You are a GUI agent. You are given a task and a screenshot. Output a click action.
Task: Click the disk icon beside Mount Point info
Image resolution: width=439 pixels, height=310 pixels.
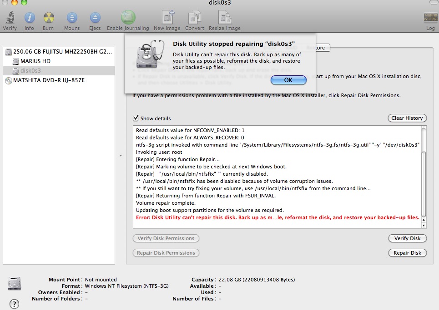pyautogui.click(x=15, y=284)
